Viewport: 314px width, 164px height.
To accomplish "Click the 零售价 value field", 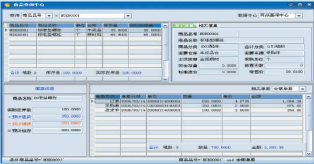I will pyautogui.click(x=285, y=72).
